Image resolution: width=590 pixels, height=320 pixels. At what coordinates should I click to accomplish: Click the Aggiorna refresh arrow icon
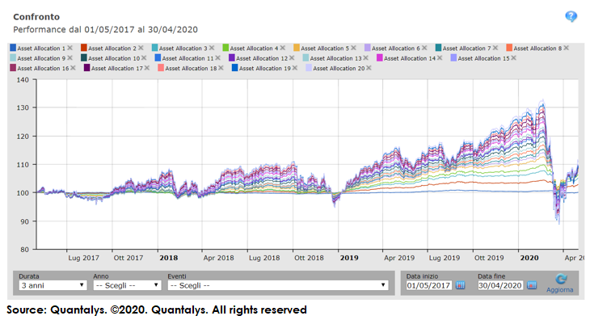click(561, 279)
